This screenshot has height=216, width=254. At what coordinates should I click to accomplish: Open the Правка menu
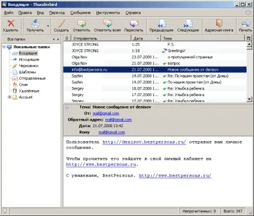point(25,13)
